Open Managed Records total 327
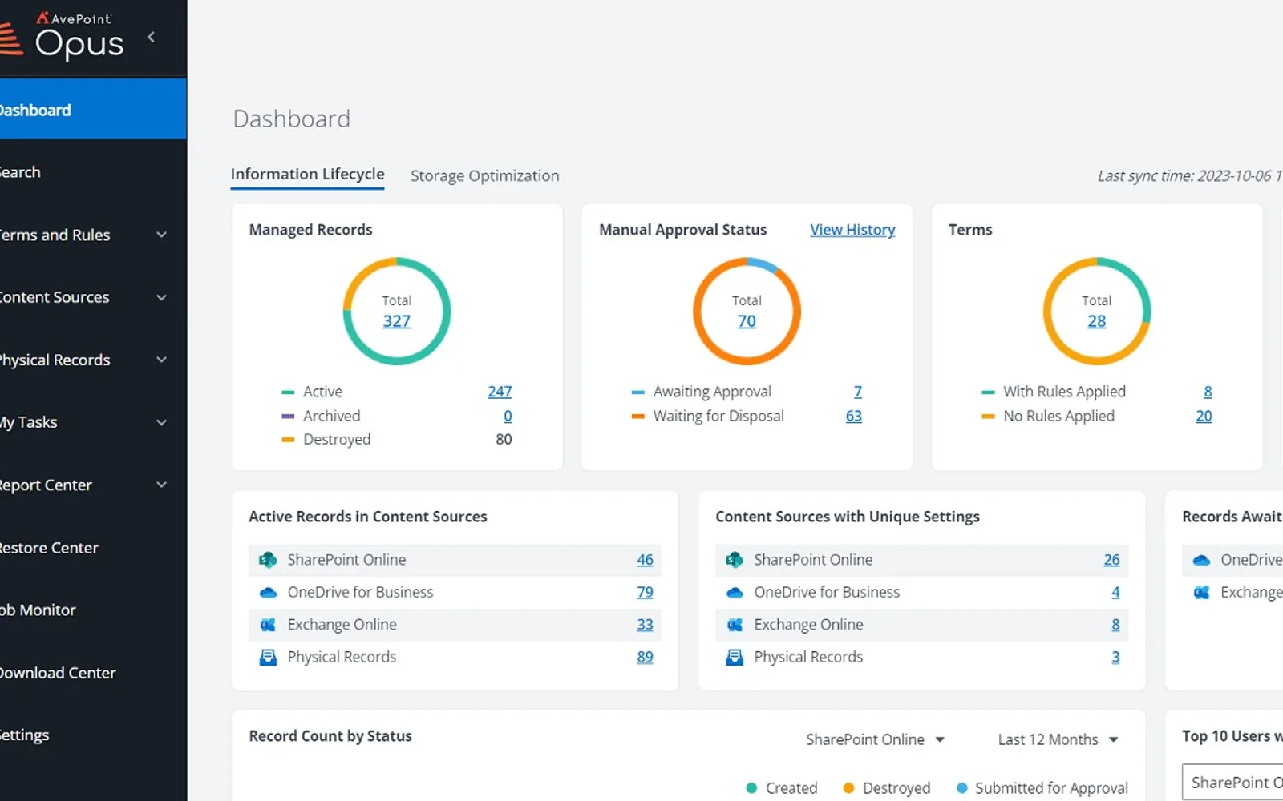This screenshot has height=801, width=1283. coord(396,321)
